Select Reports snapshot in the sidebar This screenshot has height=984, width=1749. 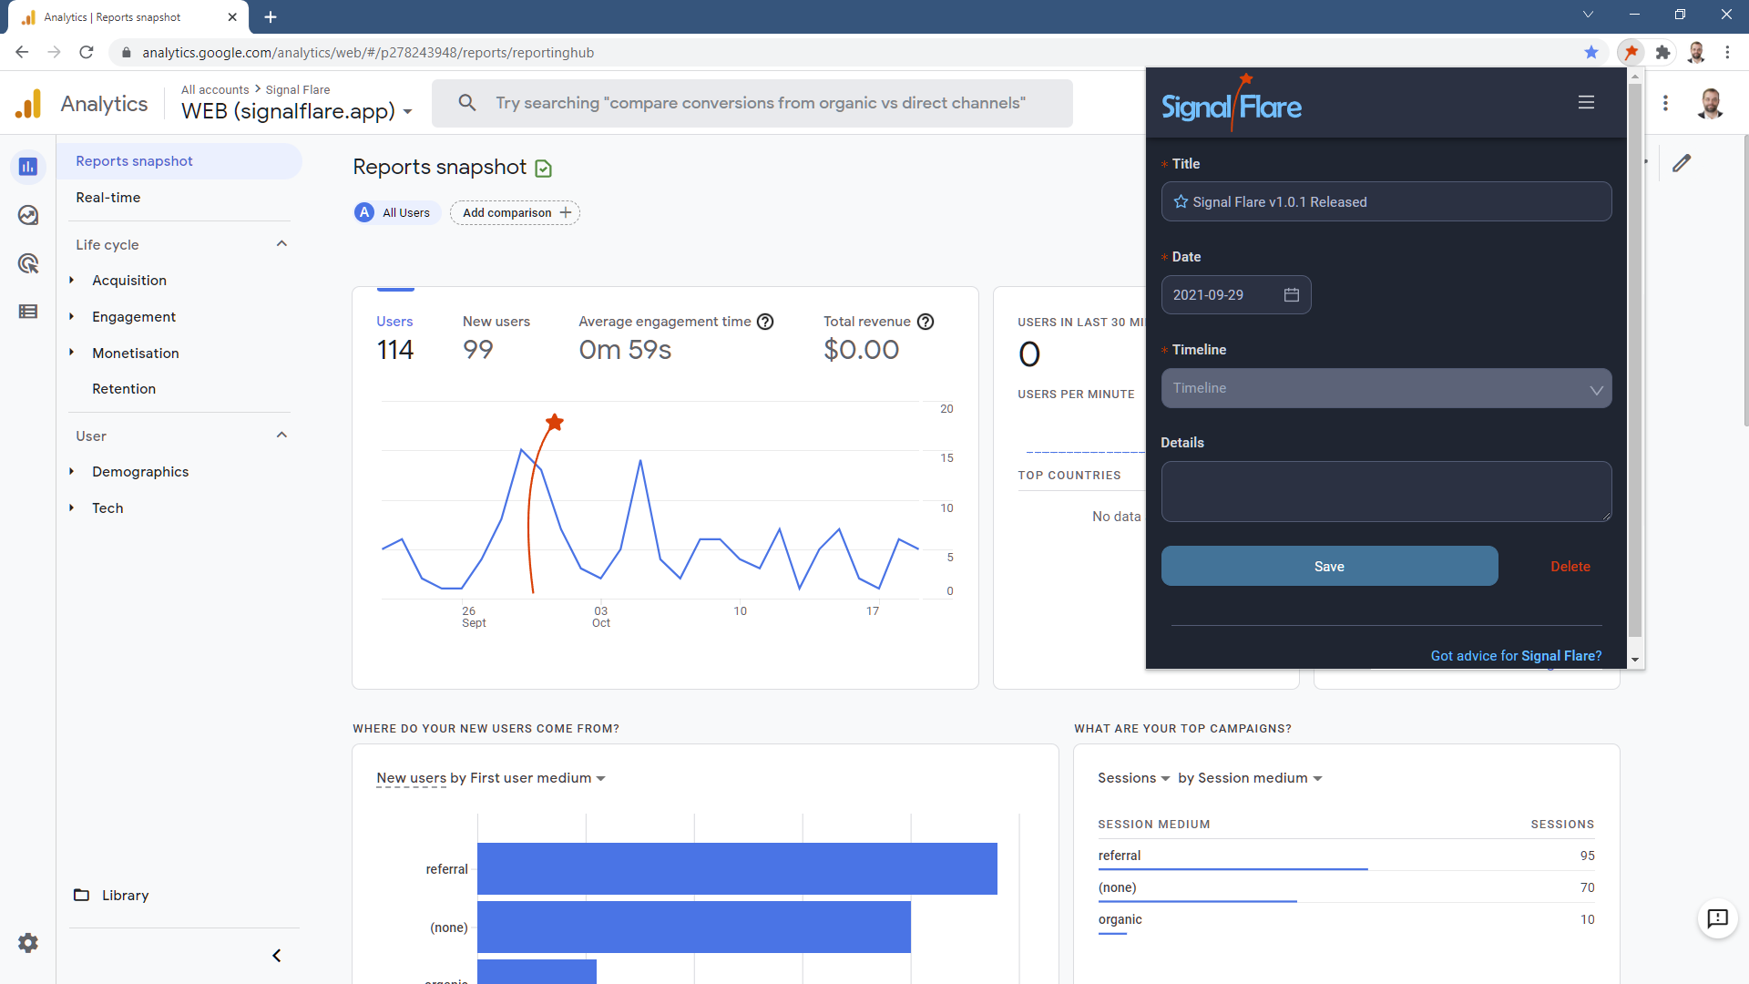click(179, 161)
